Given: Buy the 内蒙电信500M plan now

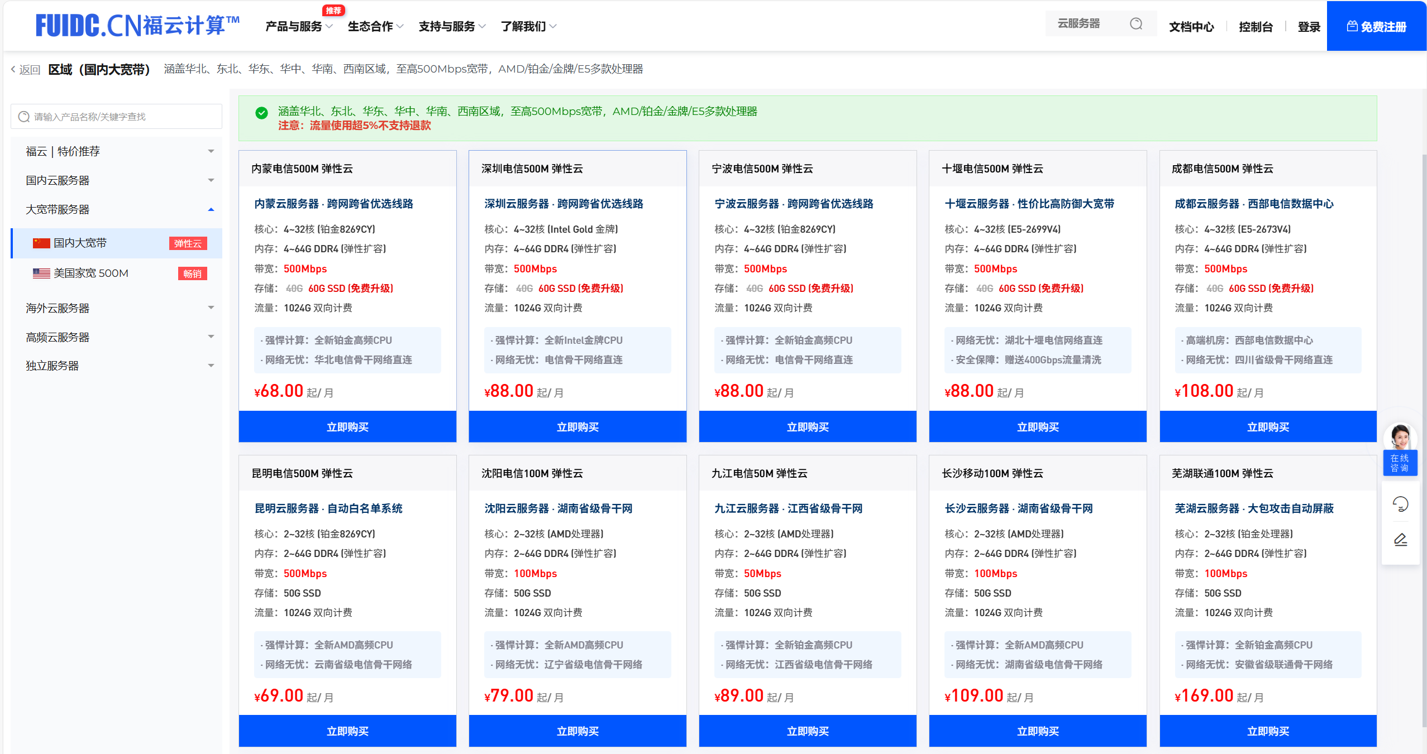Looking at the screenshot, I should click(x=347, y=427).
